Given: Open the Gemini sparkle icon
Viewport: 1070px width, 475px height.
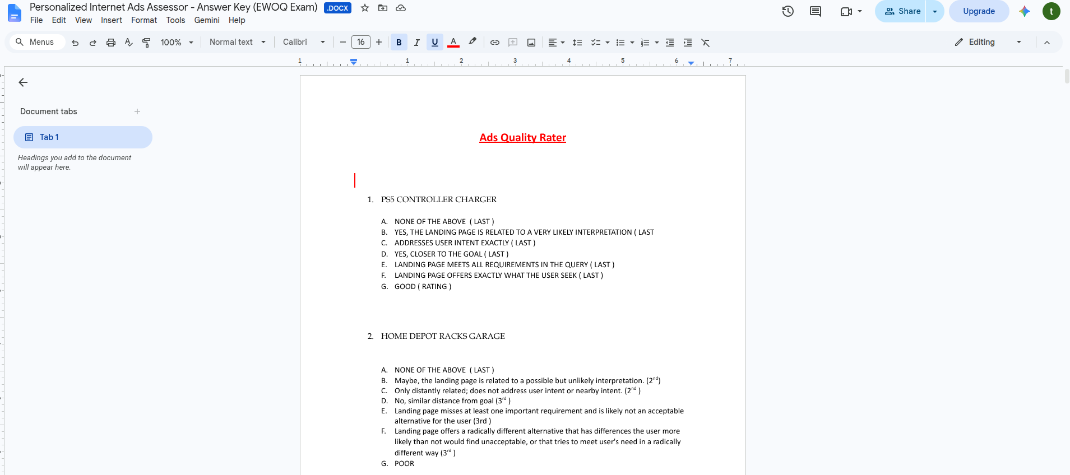Looking at the screenshot, I should click(x=1025, y=11).
